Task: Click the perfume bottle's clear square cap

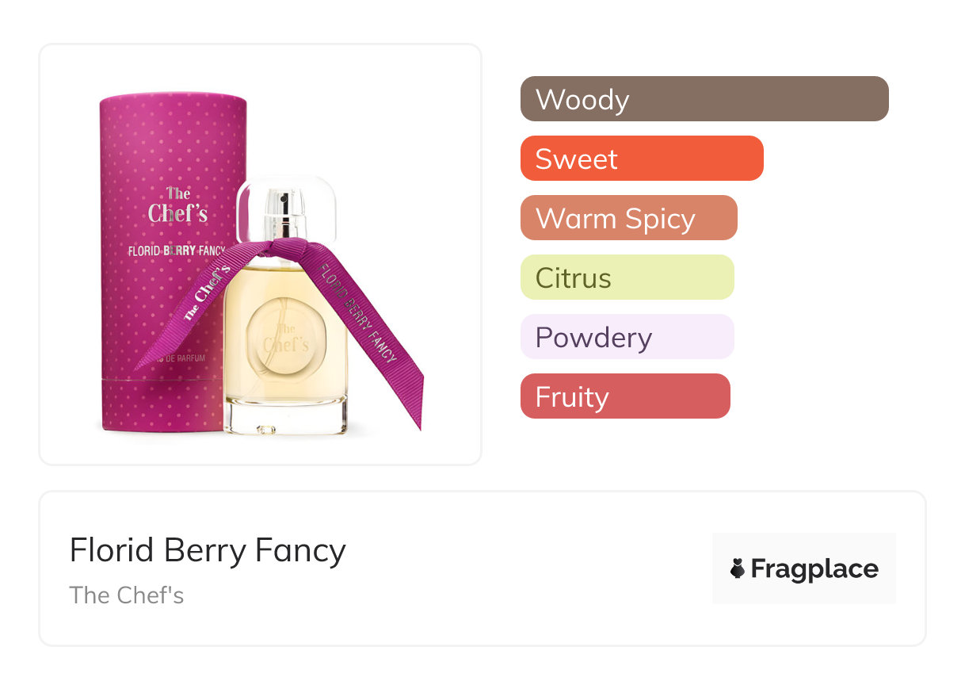Action: pyautogui.click(x=288, y=208)
